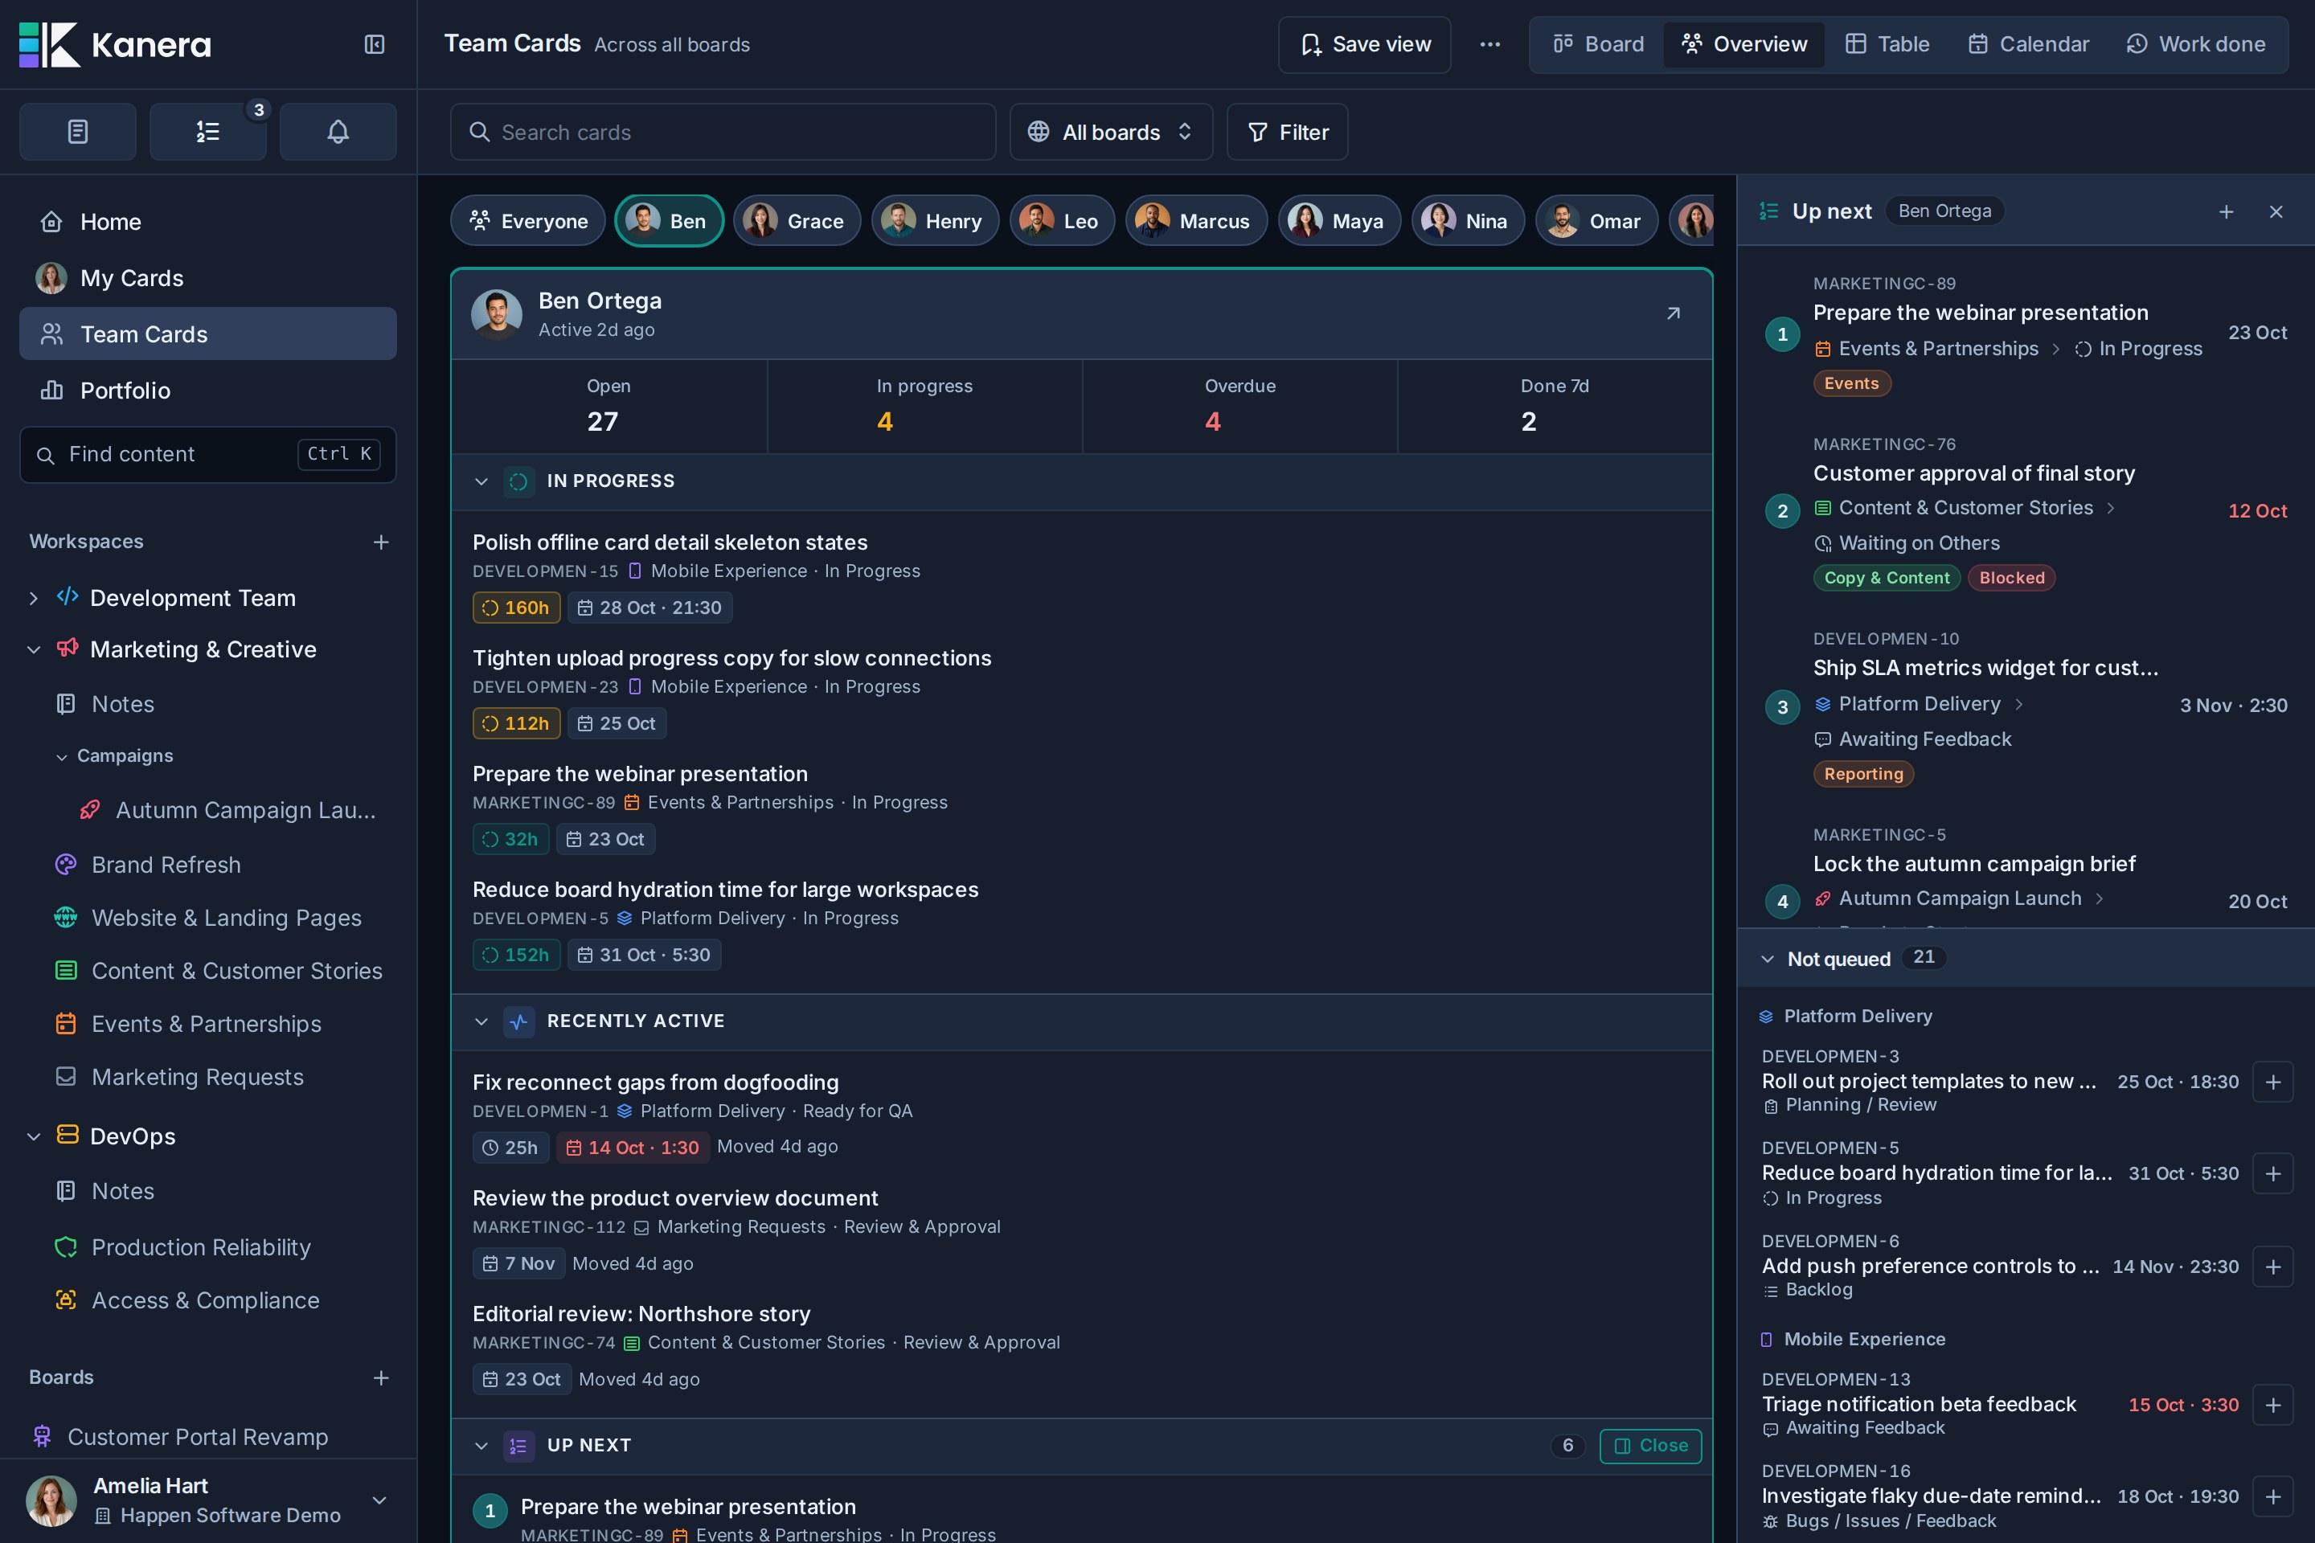Queue 'Add push preference controls' with plus
Image resolution: width=2315 pixels, height=1543 pixels.
pyautogui.click(x=2272, y=1267)
